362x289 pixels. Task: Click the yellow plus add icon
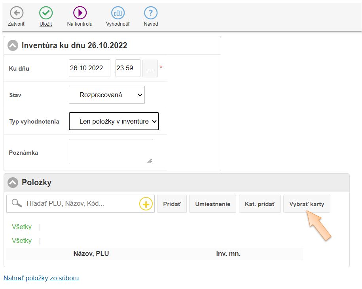[x=146, y=204]
